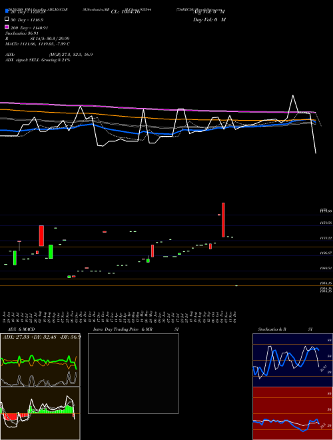333x440 pixels.
Task: Select the MACD: 1111.66, 1119.05 line
Action: click(x=37, y=44)
